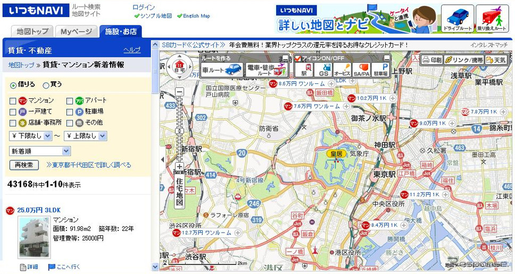The width and height of the screenshot is (515, 274).
Task: Click the 詳細 link under the listing
Action: click(32, 267)
